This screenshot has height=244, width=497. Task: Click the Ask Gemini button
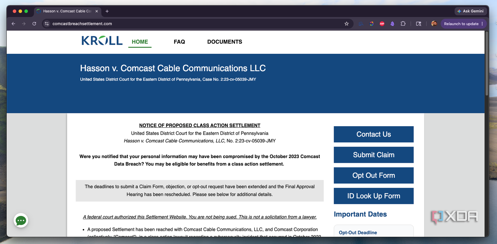[x=470, y=11]
